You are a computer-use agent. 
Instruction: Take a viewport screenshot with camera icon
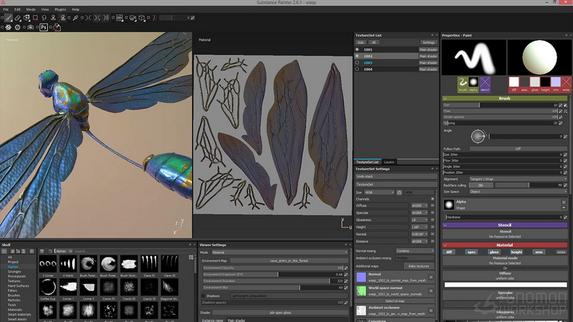[x=31, y=27]
